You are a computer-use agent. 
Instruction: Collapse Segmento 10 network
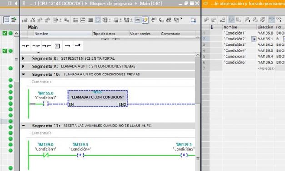pos(23,74)
